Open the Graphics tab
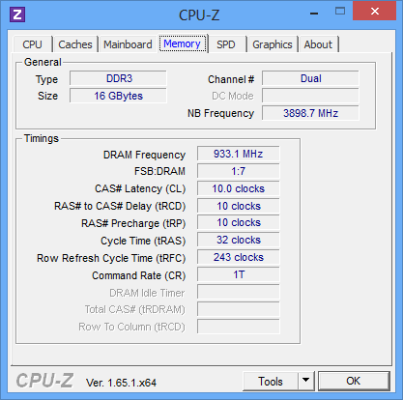403x400 pixels. coord(273,44)
